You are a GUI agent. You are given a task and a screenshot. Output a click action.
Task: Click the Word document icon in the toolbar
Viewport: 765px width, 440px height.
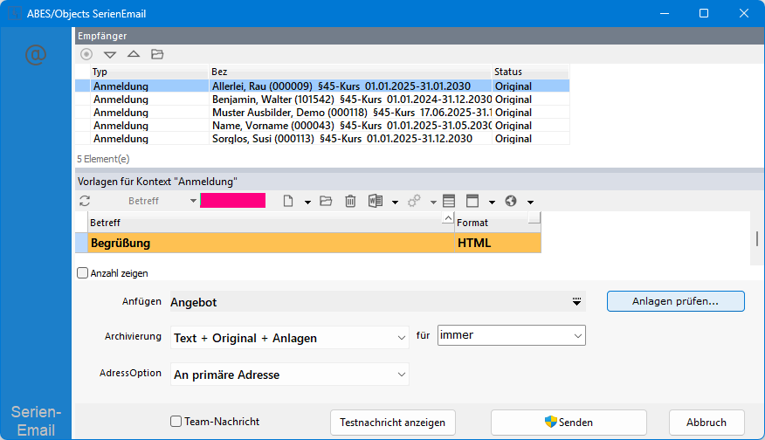pyautogui.click(x=376, y=201)
